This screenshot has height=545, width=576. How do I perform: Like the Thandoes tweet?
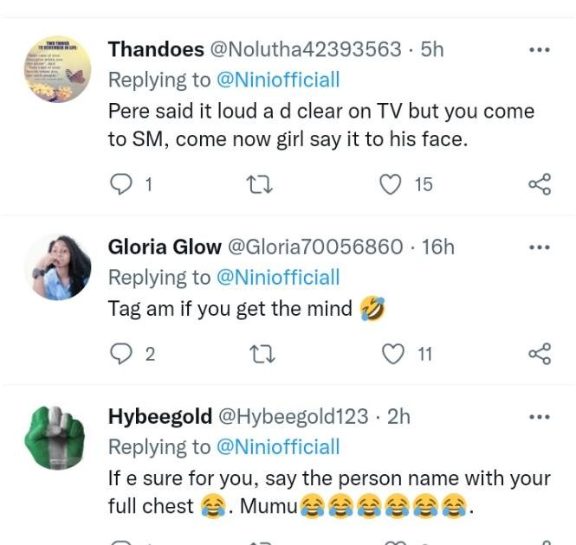pyautogui.click(x=392, y=183)
